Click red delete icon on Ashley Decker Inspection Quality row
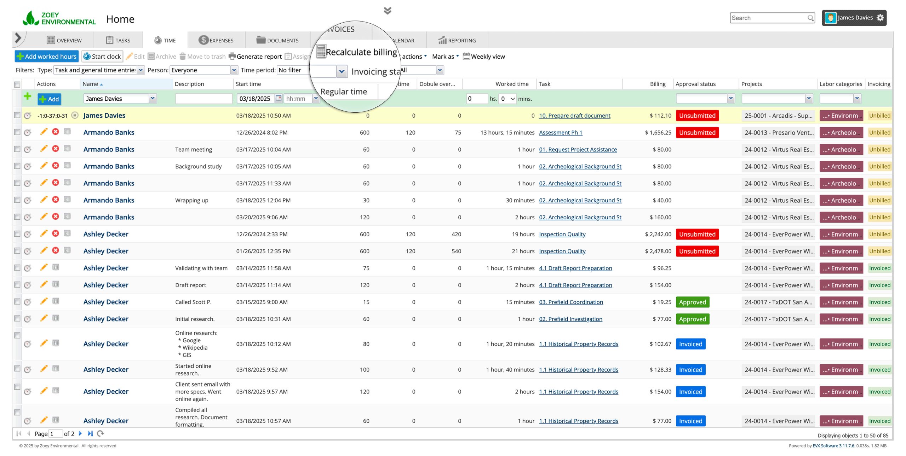 (x=56, y=234)
